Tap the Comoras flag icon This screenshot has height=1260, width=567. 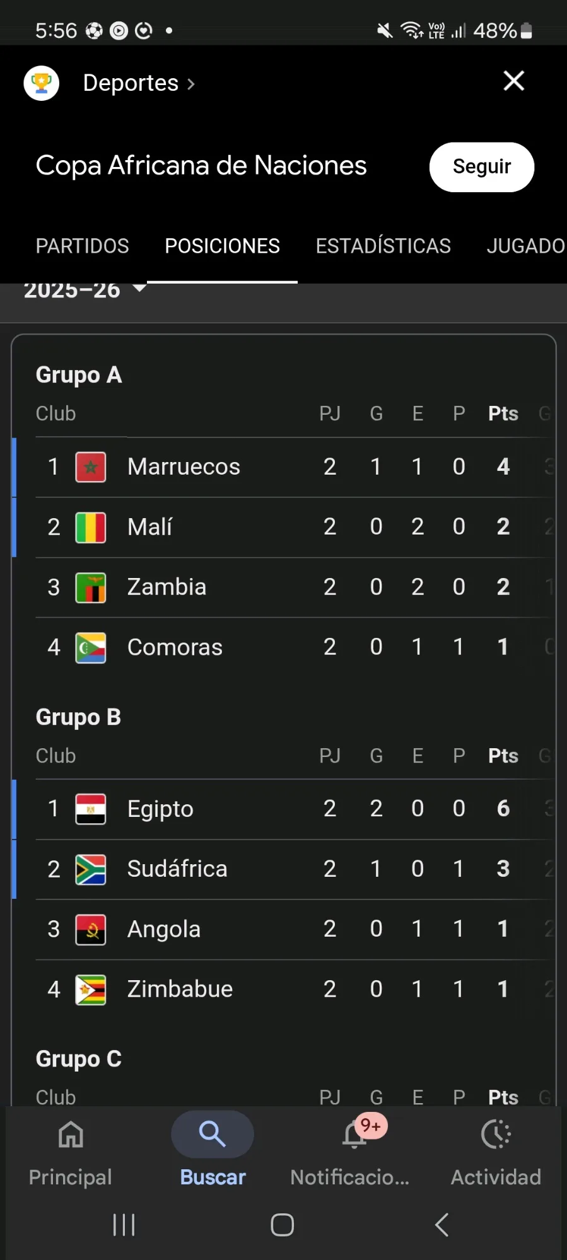click(91, 647)
